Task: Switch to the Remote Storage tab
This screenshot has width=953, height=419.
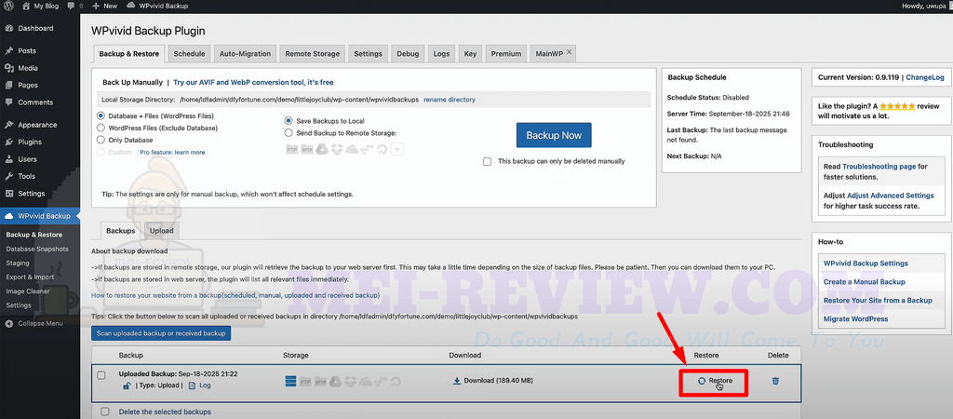Action: (x=313, y=54)
